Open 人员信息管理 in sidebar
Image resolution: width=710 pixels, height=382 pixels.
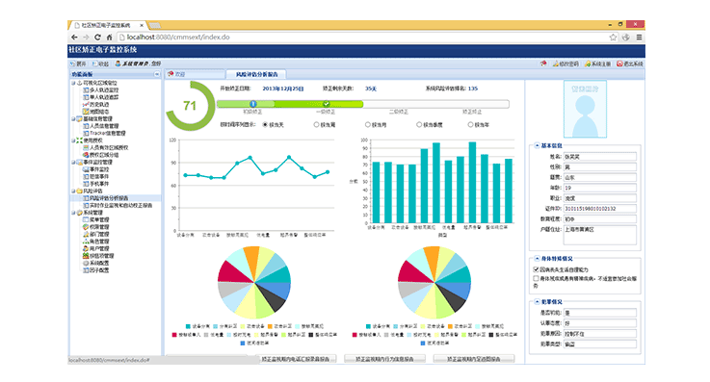pyautogui.click(x=100, y=126)
